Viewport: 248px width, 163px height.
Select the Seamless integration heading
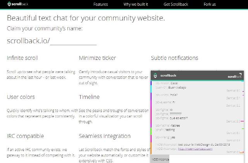[x=105, y=136]
